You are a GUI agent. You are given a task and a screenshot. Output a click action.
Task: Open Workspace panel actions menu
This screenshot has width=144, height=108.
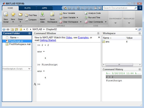[140, 33]
